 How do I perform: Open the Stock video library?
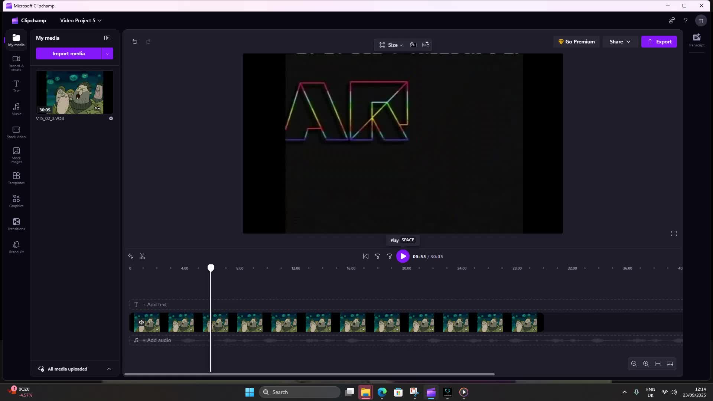tap(16, 132)
